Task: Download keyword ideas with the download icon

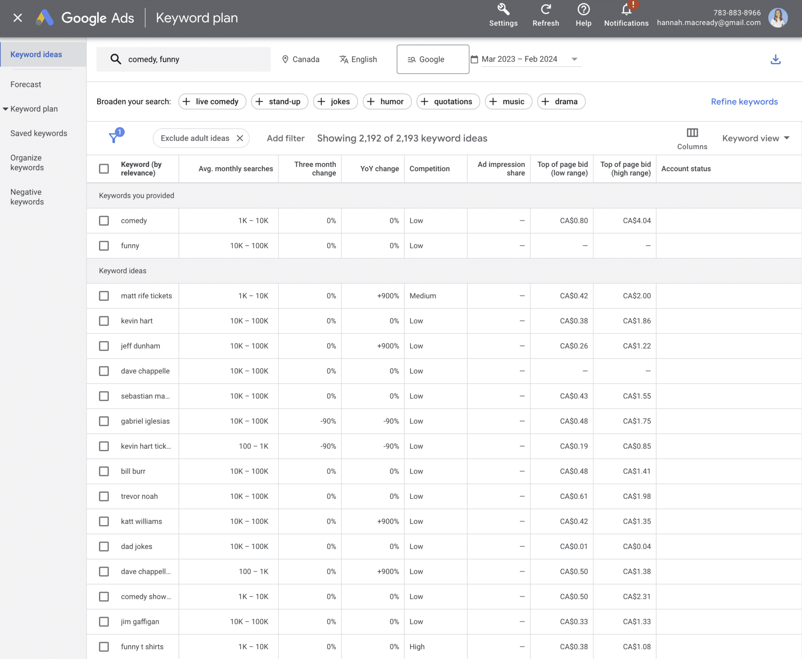Action: pyautogui.click(x=775, y=60)
